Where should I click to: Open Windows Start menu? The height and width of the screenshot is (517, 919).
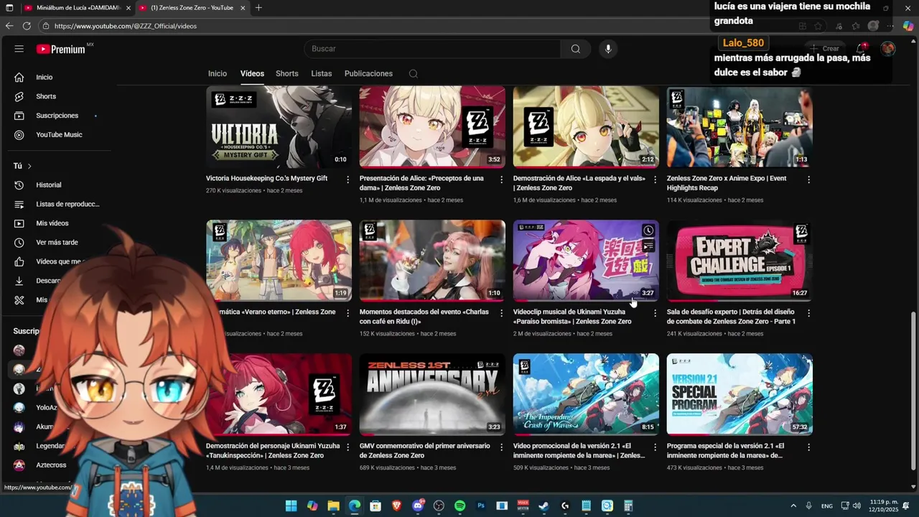291,506
